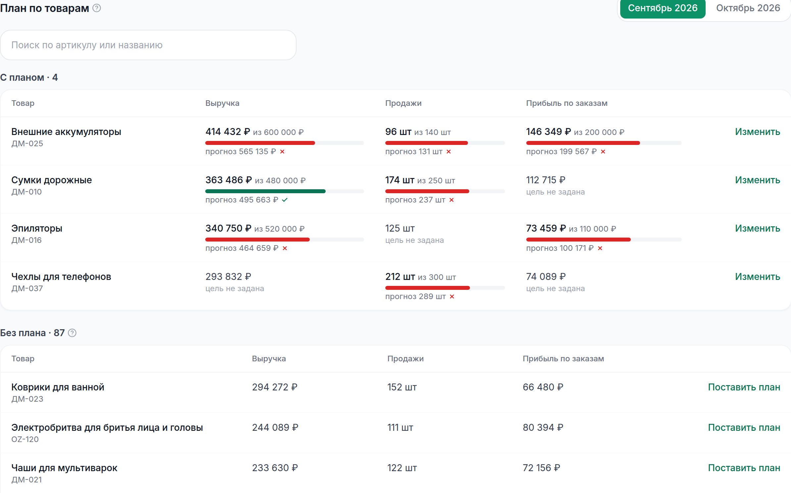Click Изменить for Чехлы для телефонов

(x=758, y=277)
